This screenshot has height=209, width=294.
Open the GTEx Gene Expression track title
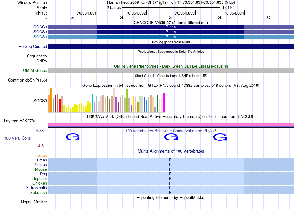[171, 85]
